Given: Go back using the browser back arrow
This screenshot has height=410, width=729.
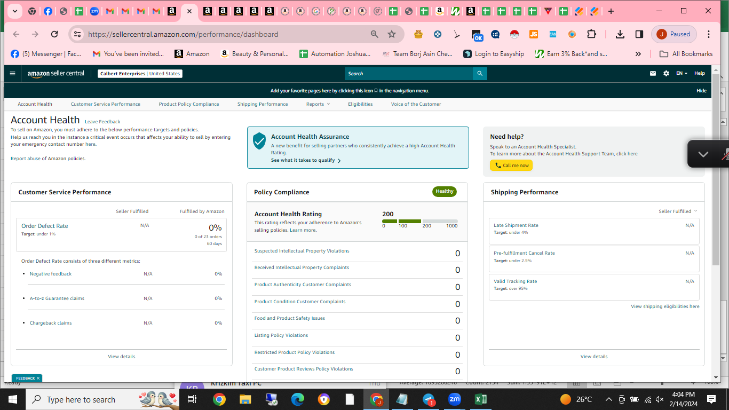Looking at the screenshot, I should pos(16,34).
